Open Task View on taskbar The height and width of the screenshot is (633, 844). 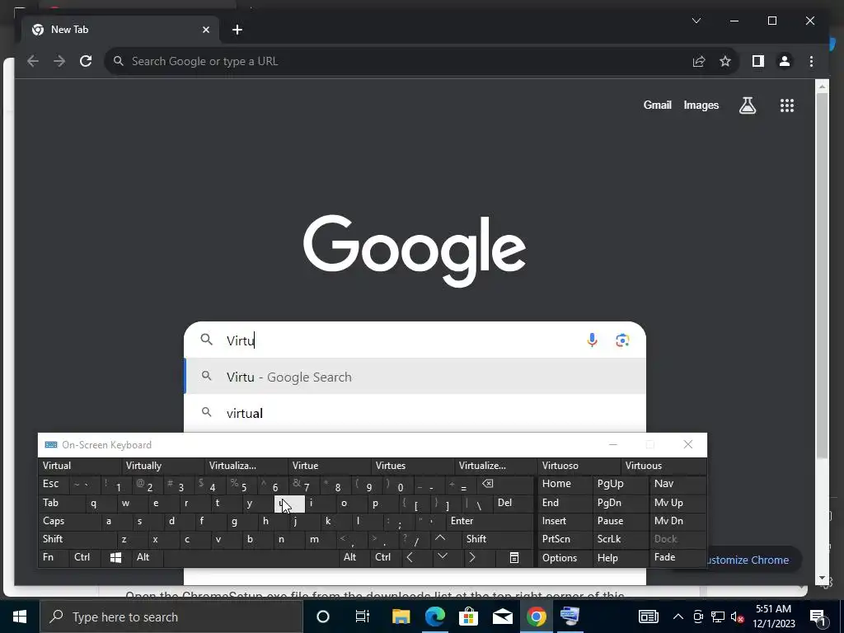(x=363, y=617)
